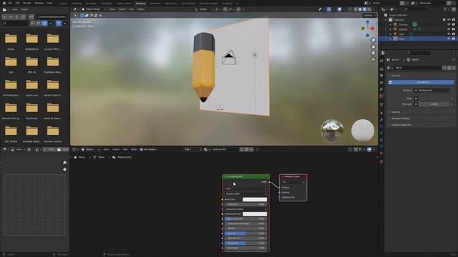Switch perspective/orthographic view icon in viewport

click(x=373, y=59)
